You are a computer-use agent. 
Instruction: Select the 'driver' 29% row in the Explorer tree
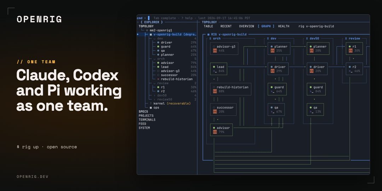(x=176, y=43)
